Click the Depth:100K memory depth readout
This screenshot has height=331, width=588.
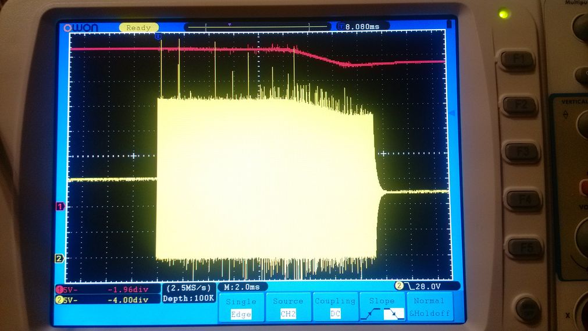[x=188, y=298]
